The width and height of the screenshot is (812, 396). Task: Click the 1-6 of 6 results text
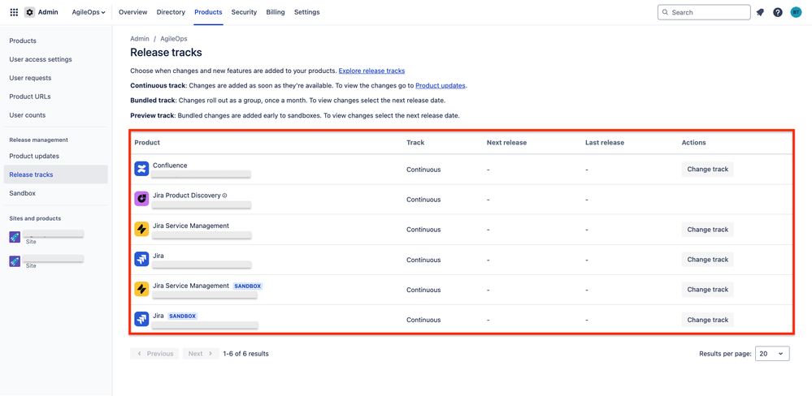[x=246, y=354]
